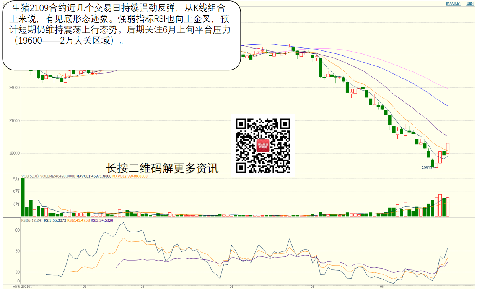Click the 18000 price axis label
This screenshot has width=477, height=290.
15,154
